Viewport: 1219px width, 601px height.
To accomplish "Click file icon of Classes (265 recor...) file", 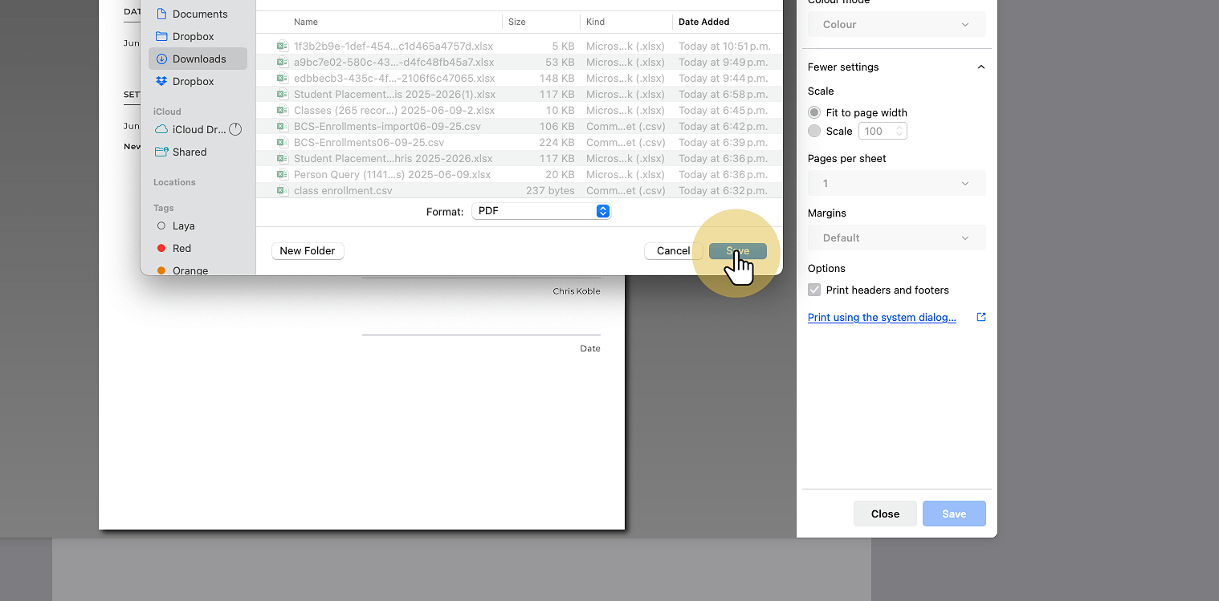I will [x=282, y=110].
